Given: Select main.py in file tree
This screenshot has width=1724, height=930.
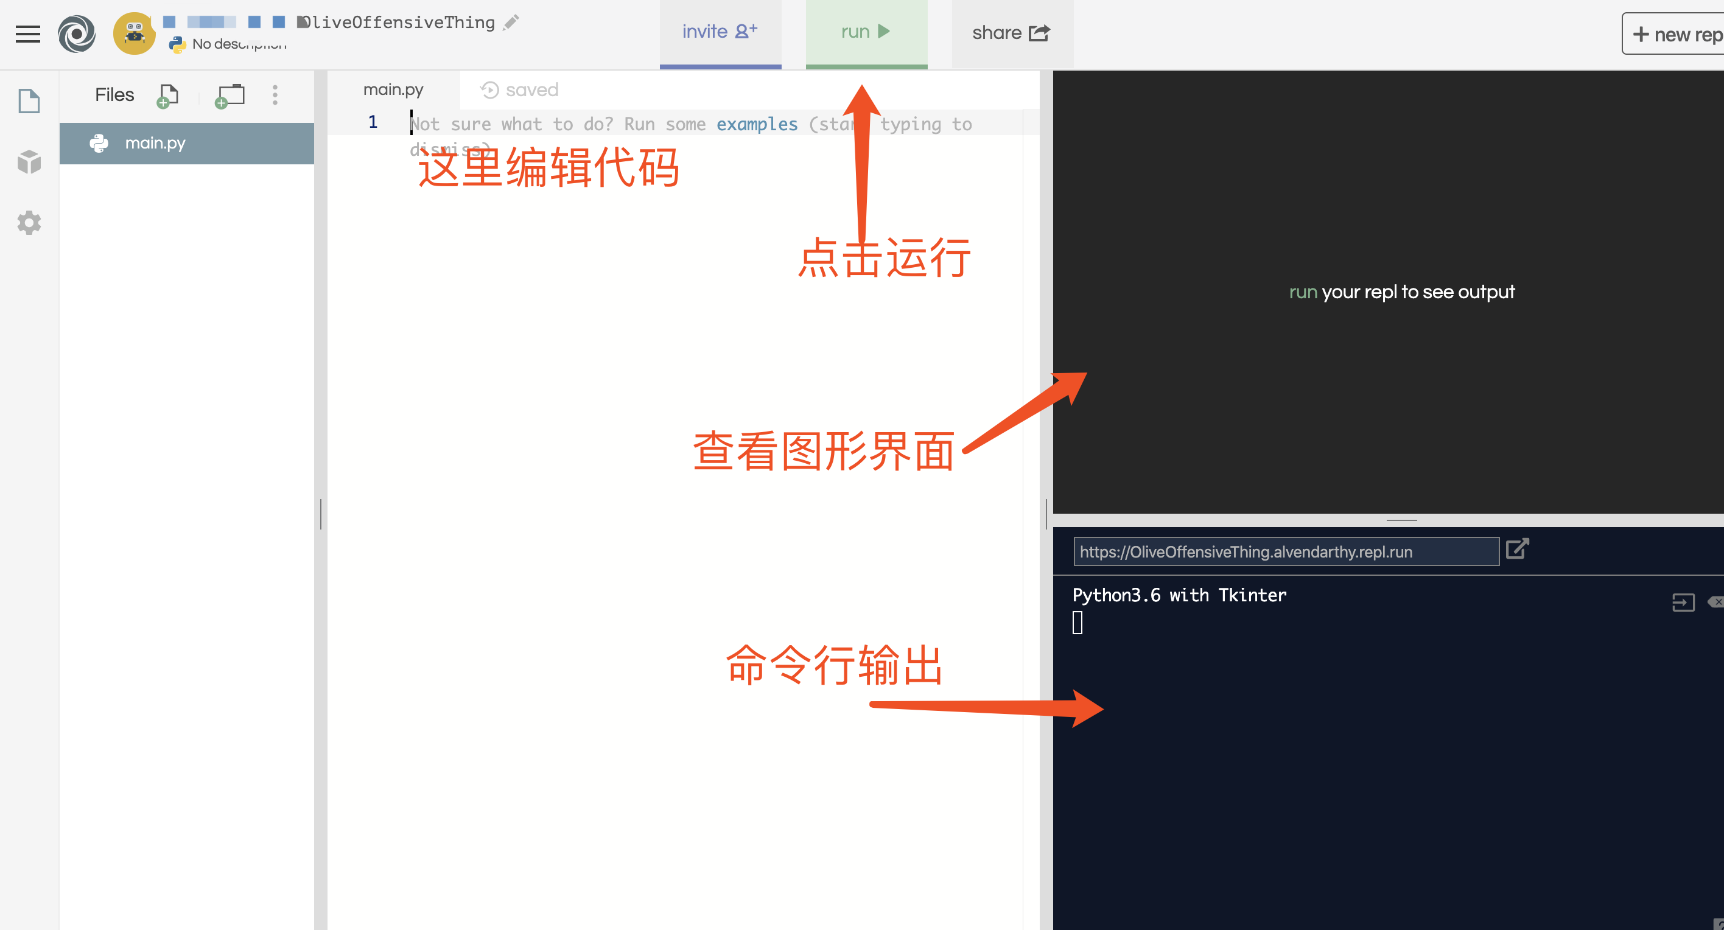Looking at the screenshot, I should [155, 143].
